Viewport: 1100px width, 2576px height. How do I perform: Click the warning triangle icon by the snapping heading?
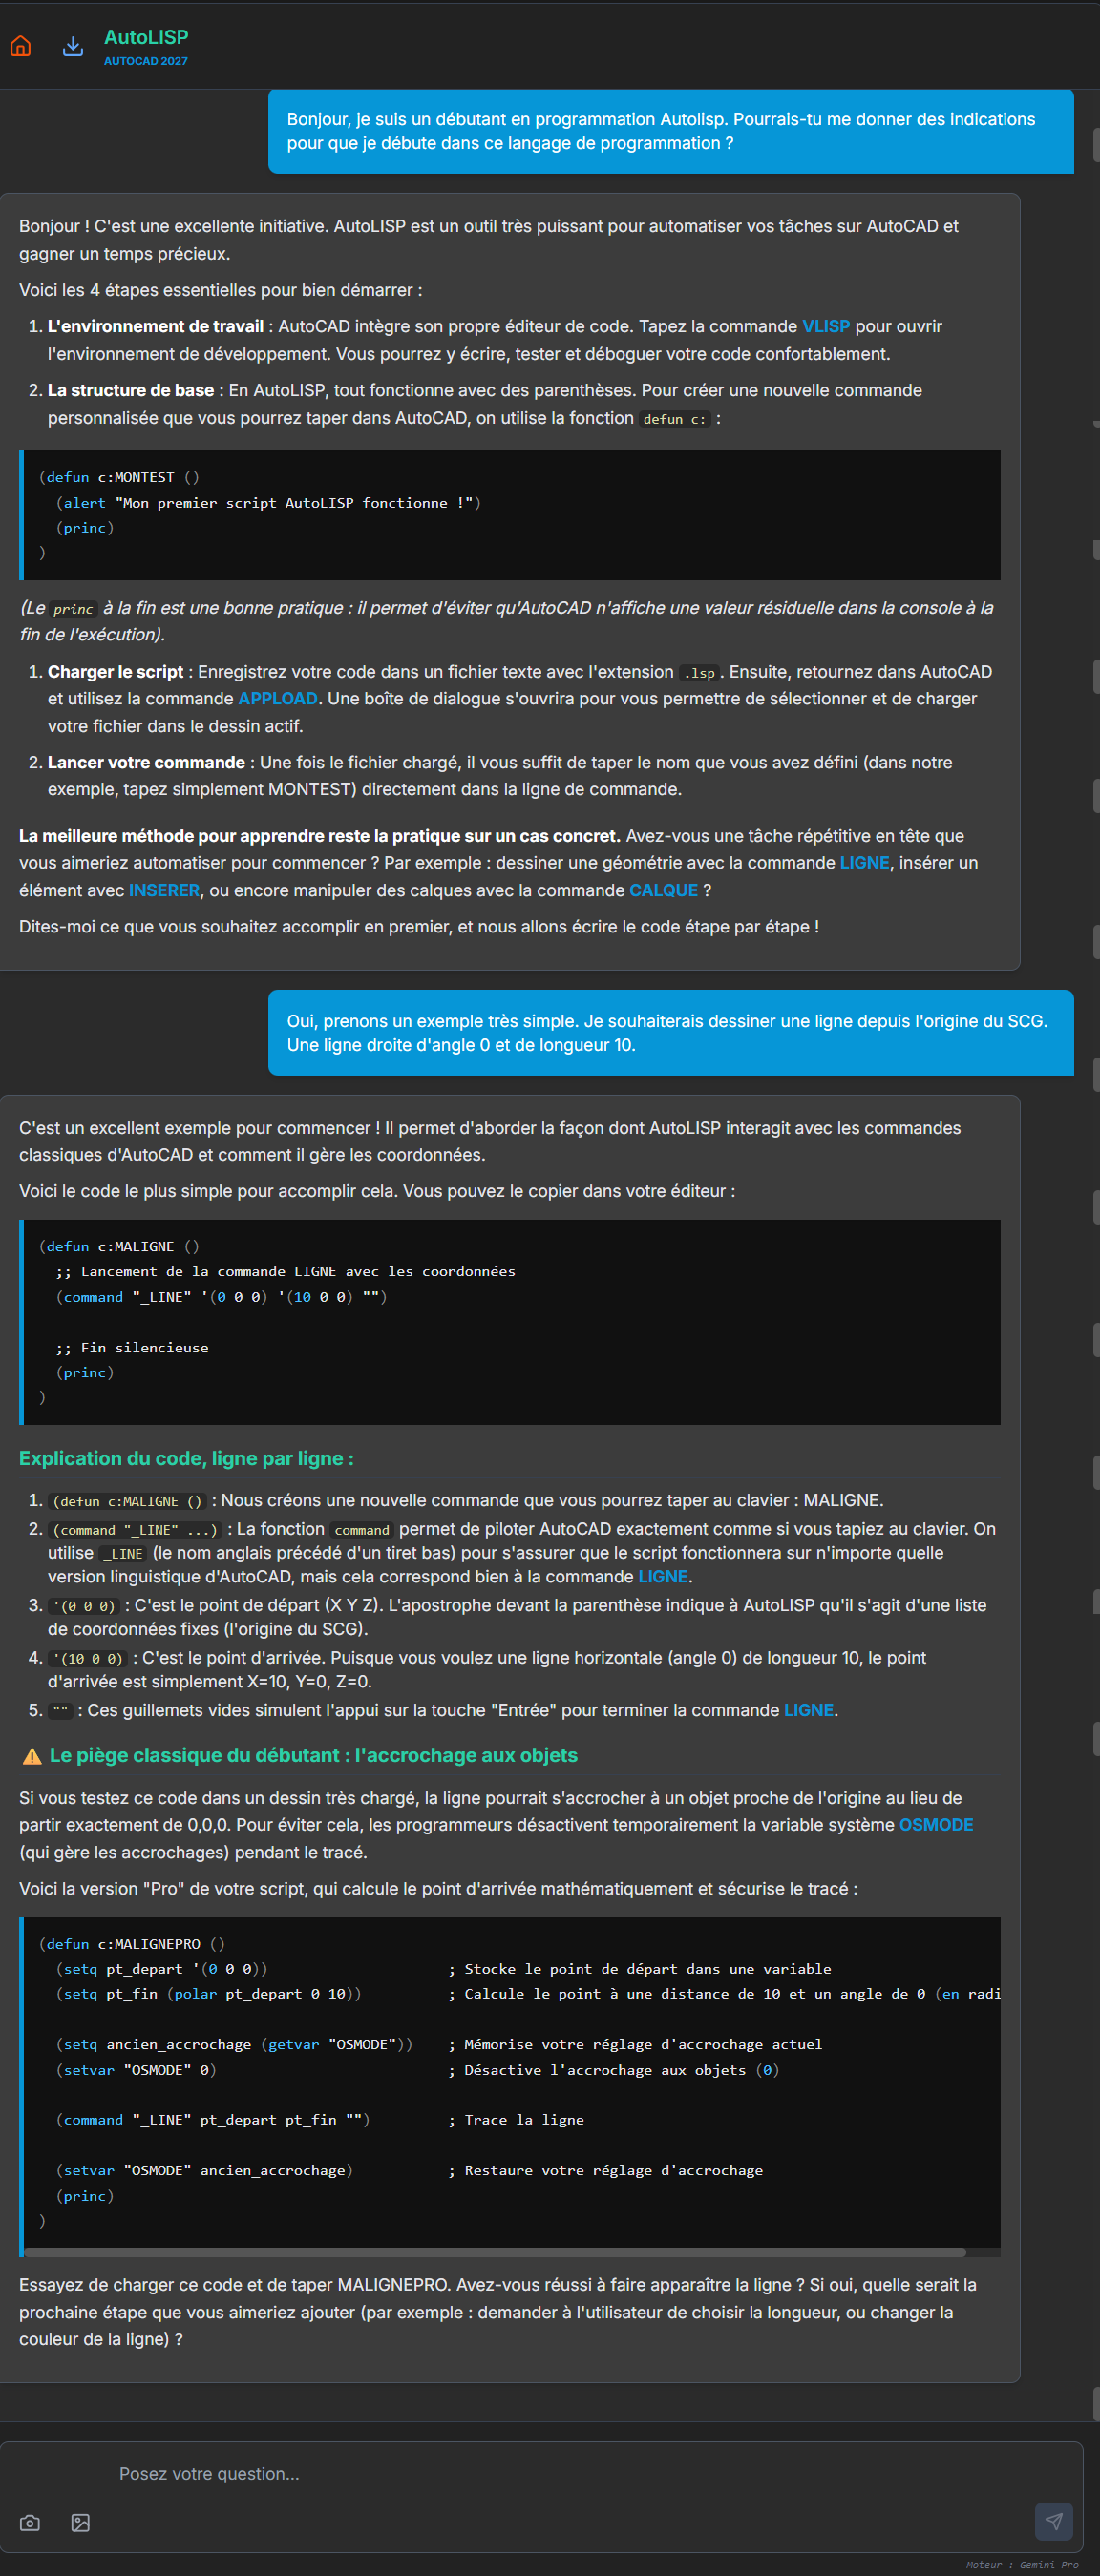pyautogui.click(x=32, y=1756)
